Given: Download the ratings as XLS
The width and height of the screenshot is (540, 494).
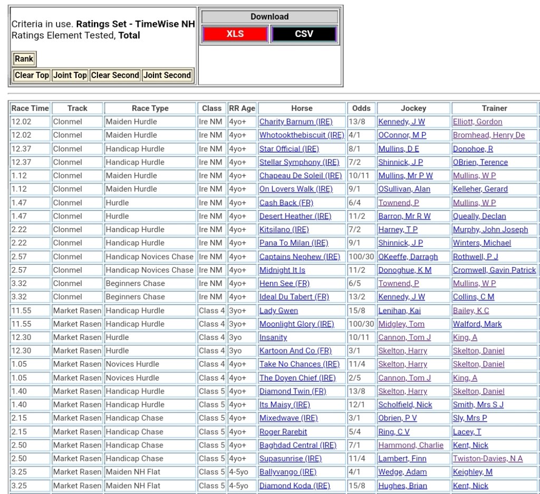Looking at the screenshot, I should click(235, 34).
